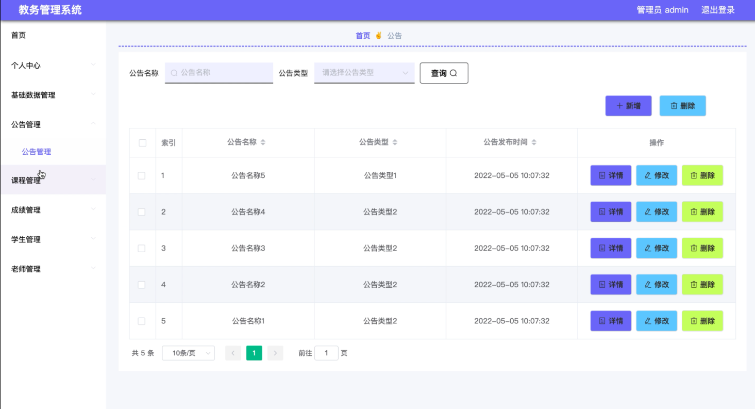The height and width of the screenshot is (409, 755).
Task: Click the 公告 breadcrumb text
Action: pos(395,36)
